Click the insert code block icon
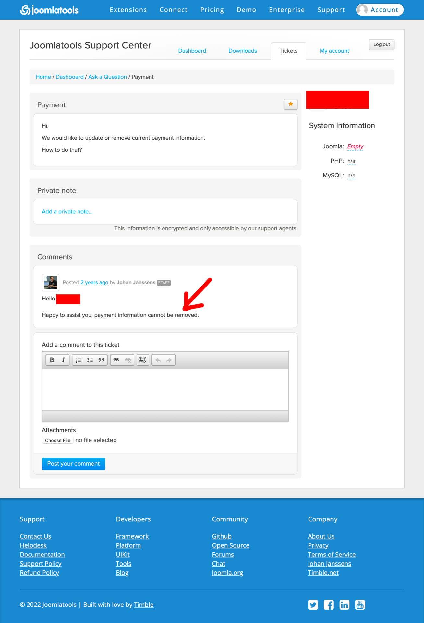Image resolution: width=424 pixels, height=623 pixels. 143,360
